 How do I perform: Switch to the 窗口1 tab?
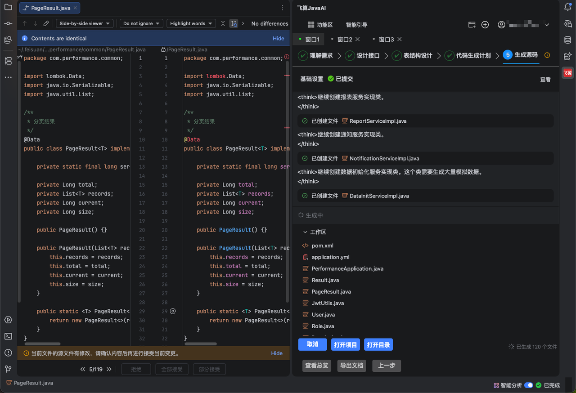coord(309,39)
